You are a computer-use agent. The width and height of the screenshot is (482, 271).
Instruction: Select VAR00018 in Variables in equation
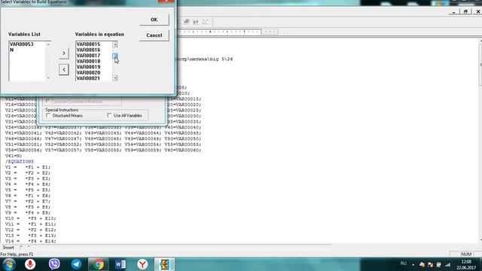pyautogui.click(x=88, y=61)
